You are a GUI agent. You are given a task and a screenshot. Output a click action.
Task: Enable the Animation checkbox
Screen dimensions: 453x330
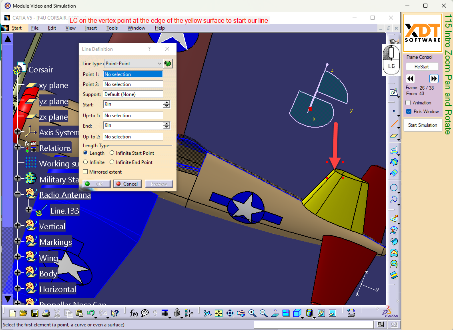pos(408,102)
